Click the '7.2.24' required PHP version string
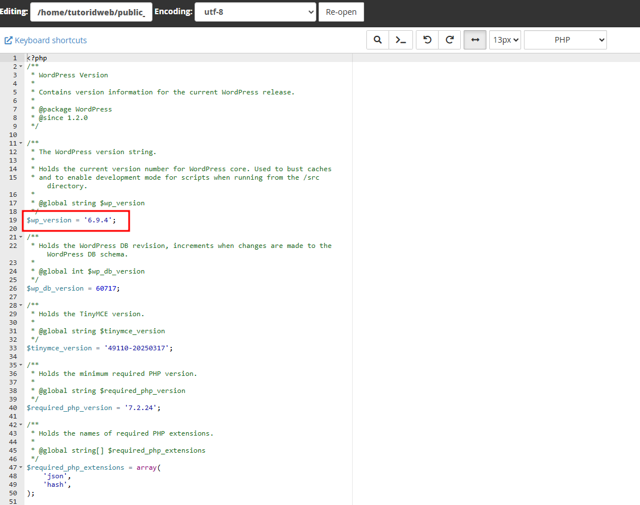640x505 pixels. (x=141, y=408)
